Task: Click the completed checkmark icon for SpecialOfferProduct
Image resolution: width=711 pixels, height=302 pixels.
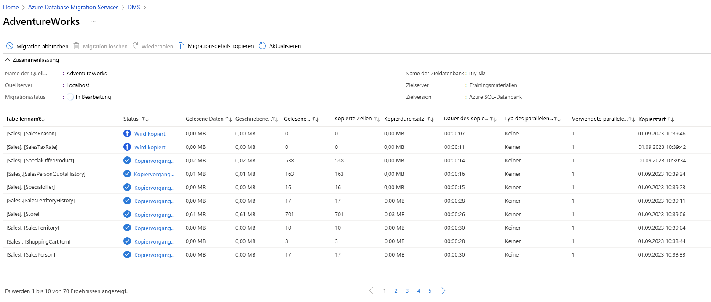Action: [x=127, y=160]
